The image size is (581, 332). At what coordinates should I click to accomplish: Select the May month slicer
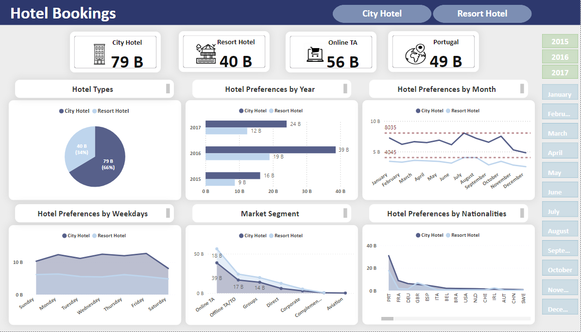[x=560, y=170]
